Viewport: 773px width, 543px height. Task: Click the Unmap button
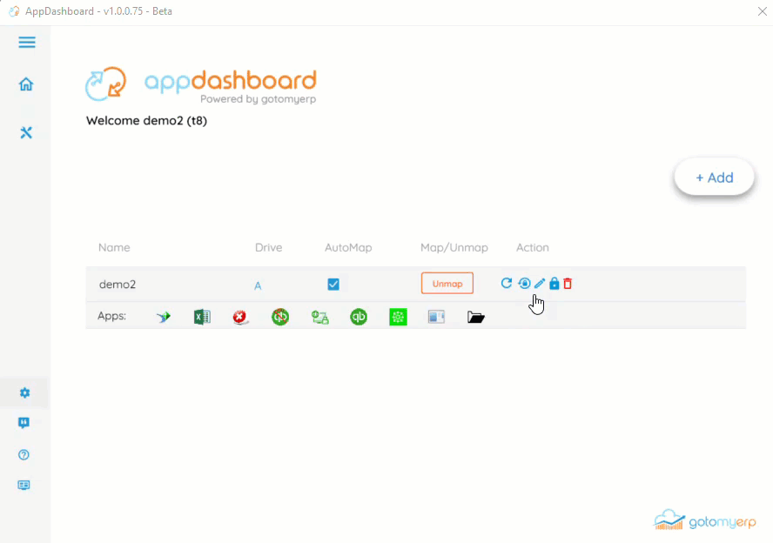point(447,284)
